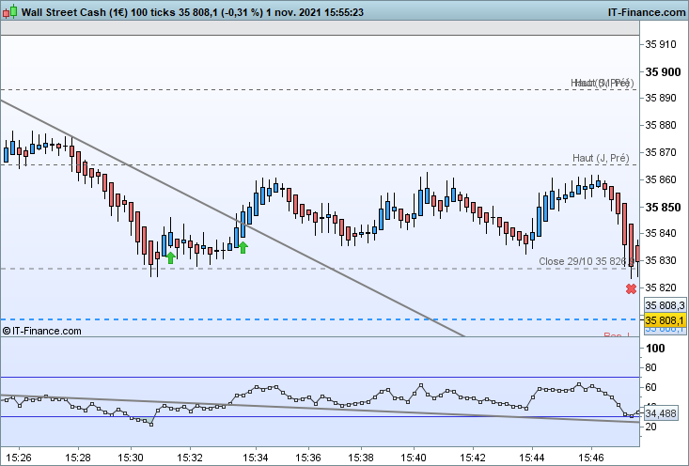Click the 15:40 time axis label
This screenshot has width=689, height=466.
414,458
